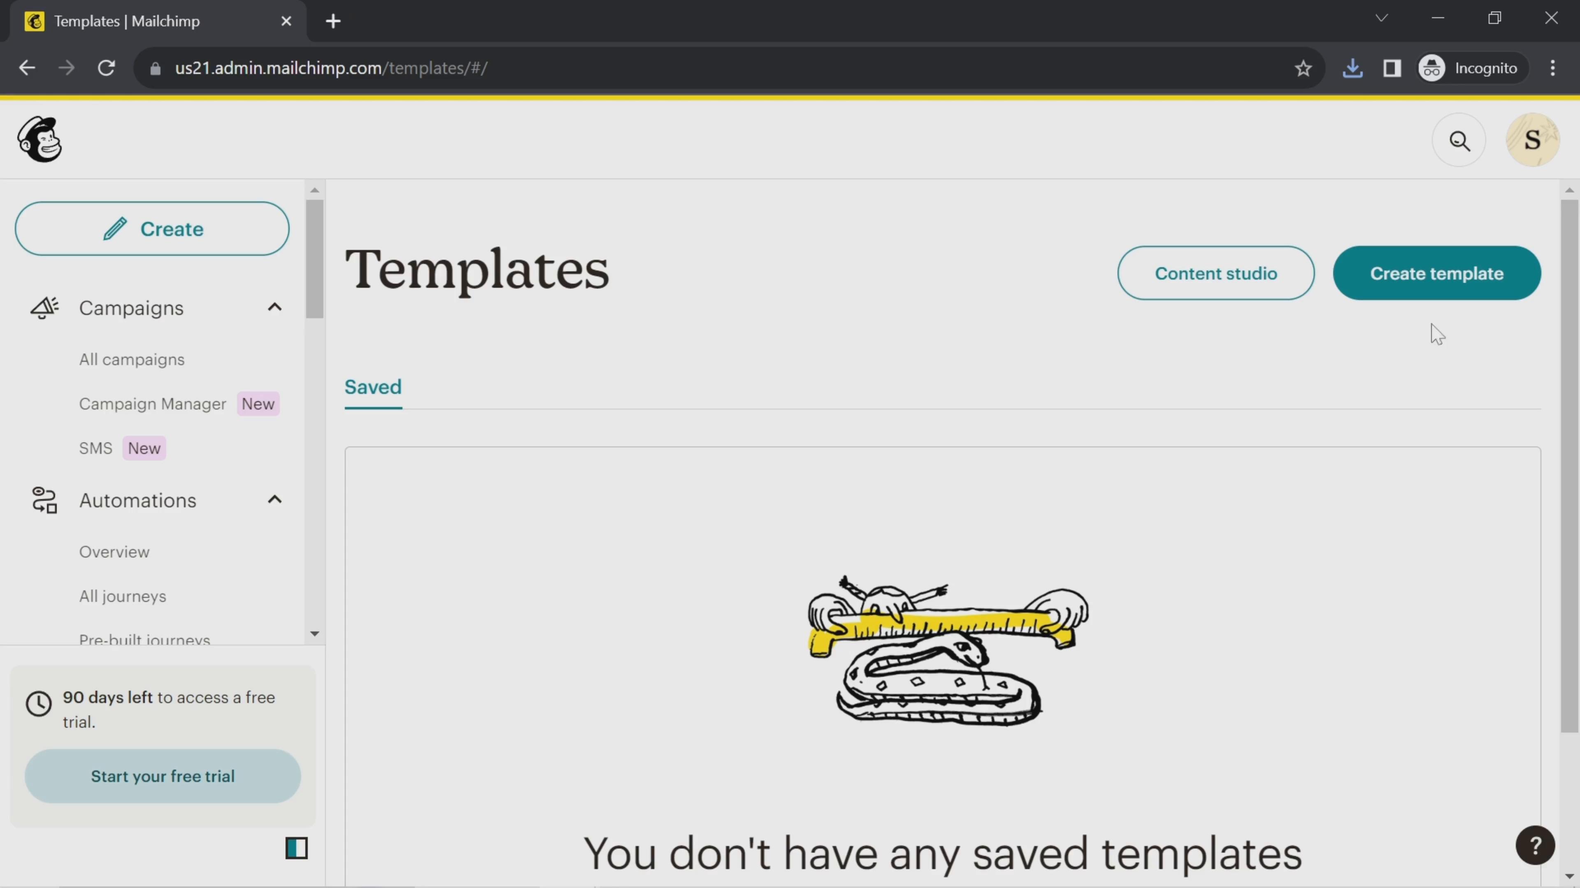Image resolution: width=1580 pixels, height=888 pixels.
Task: Collapse the Automations section
Action: pyautogui.click(x=274, y=500)
